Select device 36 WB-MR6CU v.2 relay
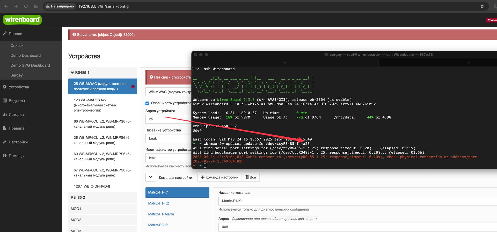The image size is (497, 232). tap(103, 140)
